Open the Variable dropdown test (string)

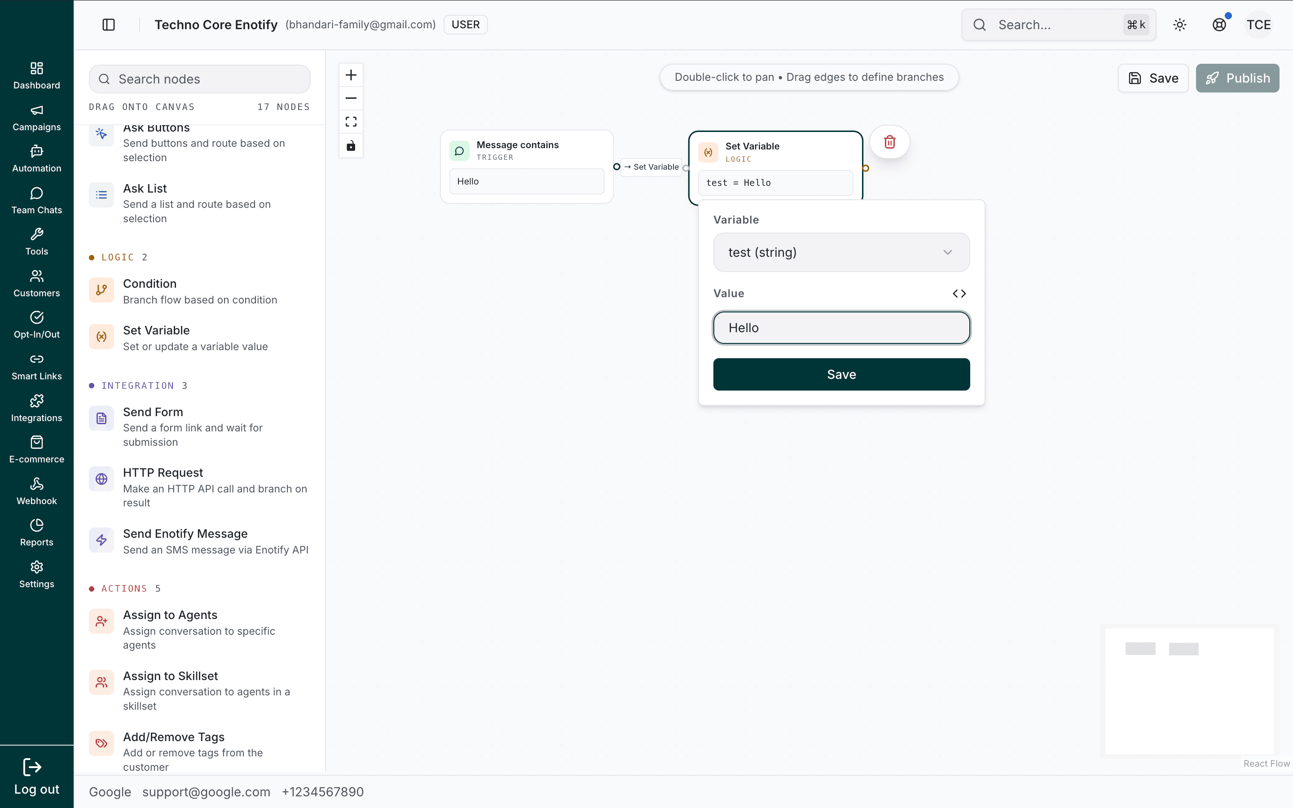point(841,252)
